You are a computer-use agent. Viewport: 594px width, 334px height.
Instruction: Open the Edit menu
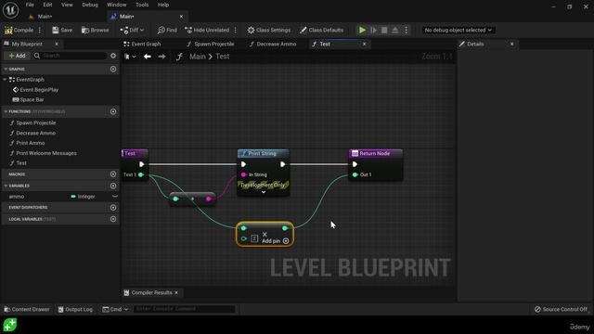[47, 5]
